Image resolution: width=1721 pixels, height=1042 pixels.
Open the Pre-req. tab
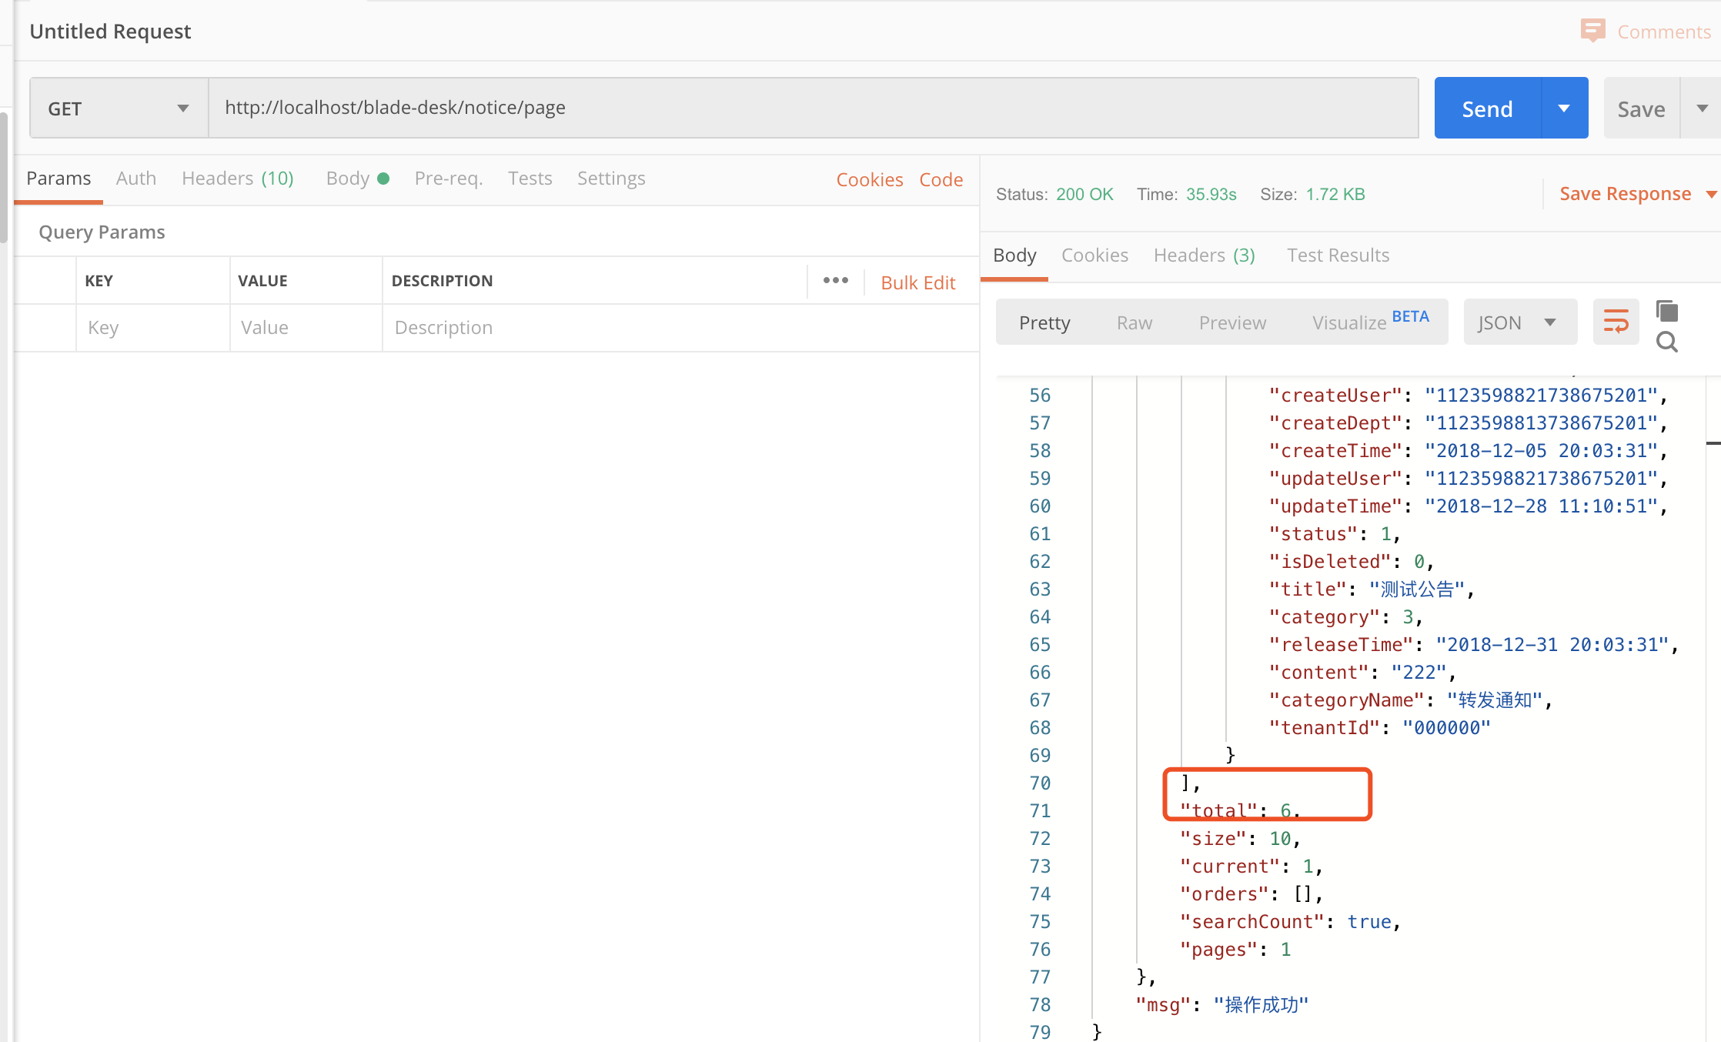pyautogui.click(x=449, y=179)
